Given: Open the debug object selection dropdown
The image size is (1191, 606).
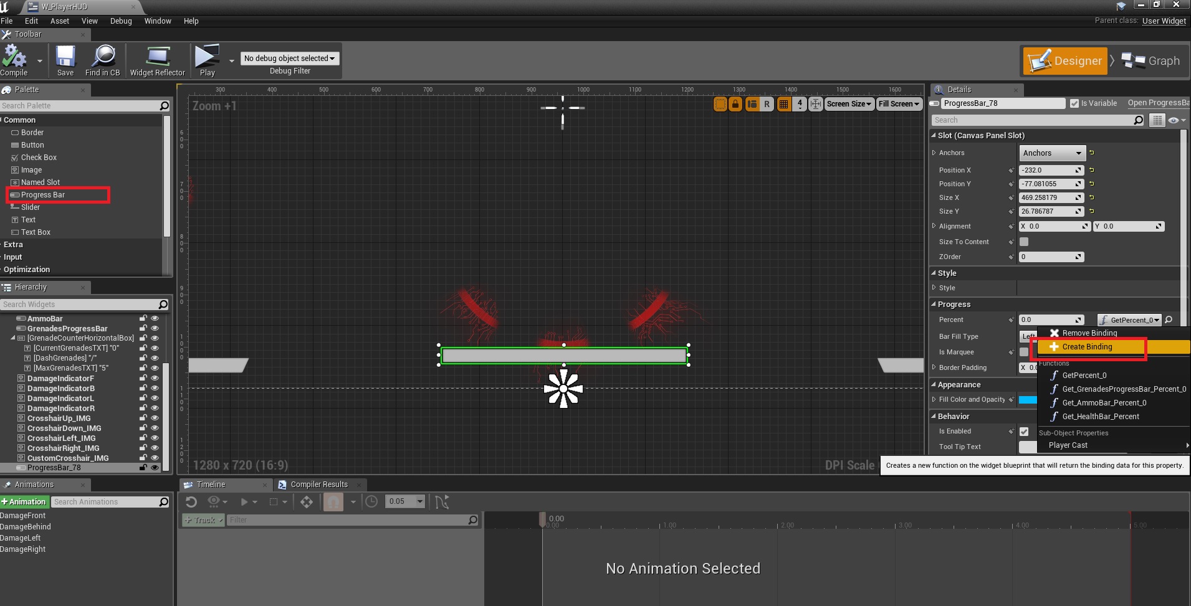Looking at the screenshot, I should [x=289, y=59].
